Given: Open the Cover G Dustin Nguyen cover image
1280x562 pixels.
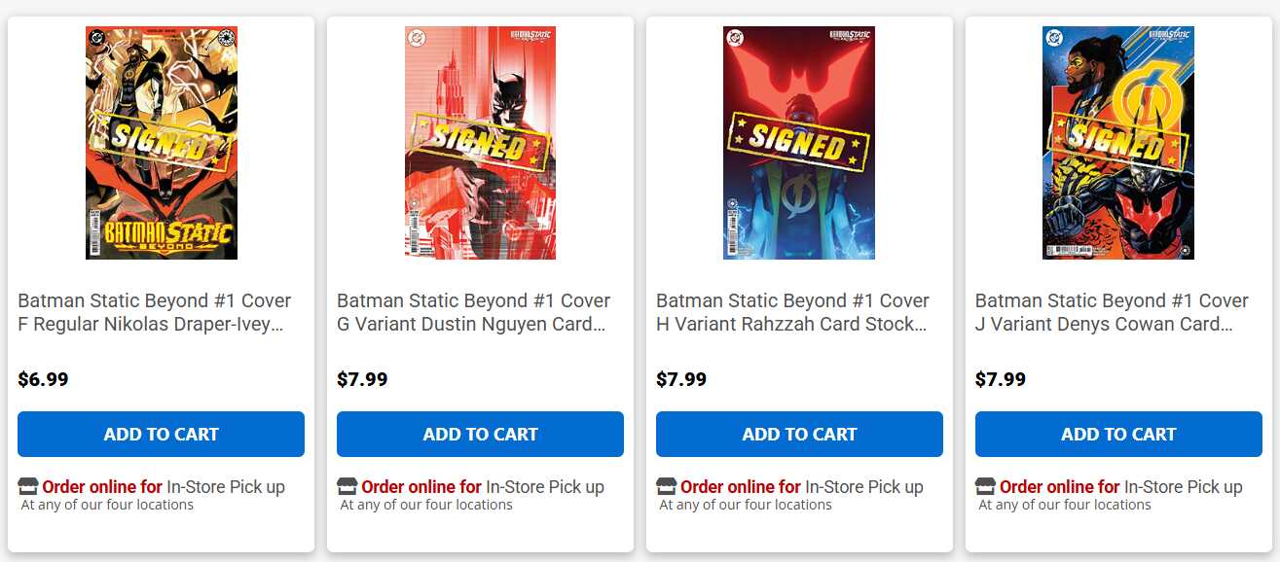Looking at the screenshot, I should pyautogui.click(x=480, y=143).
